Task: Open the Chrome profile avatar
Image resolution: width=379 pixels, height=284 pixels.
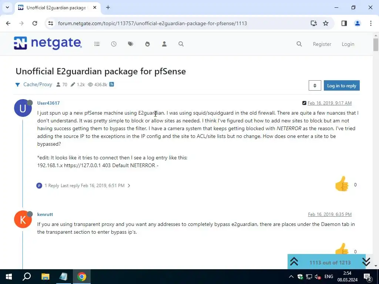Action: (x=358, y=23)
